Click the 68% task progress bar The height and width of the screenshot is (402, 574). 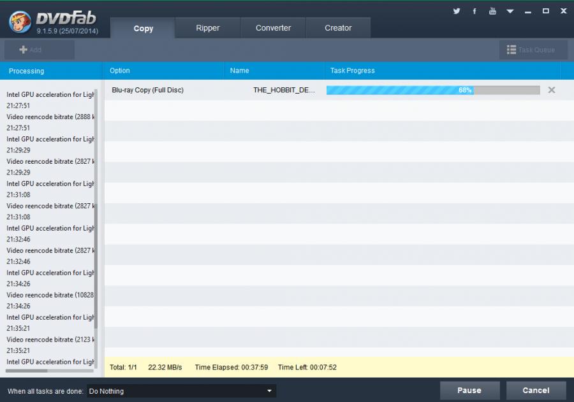tap(433, 90)
